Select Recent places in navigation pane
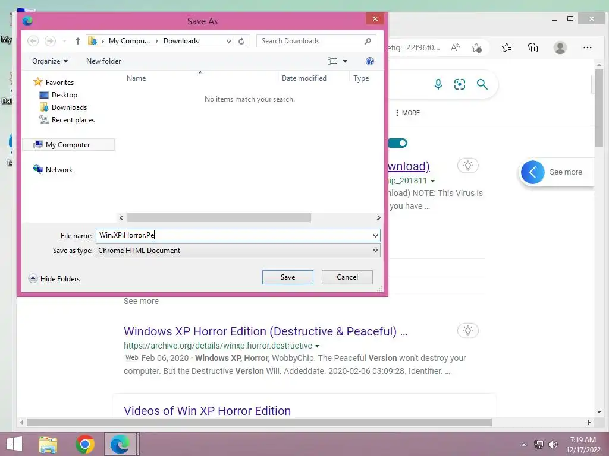Screen dimensions: 609x456 [x=73, y=120]
